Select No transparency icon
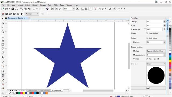 3,14
